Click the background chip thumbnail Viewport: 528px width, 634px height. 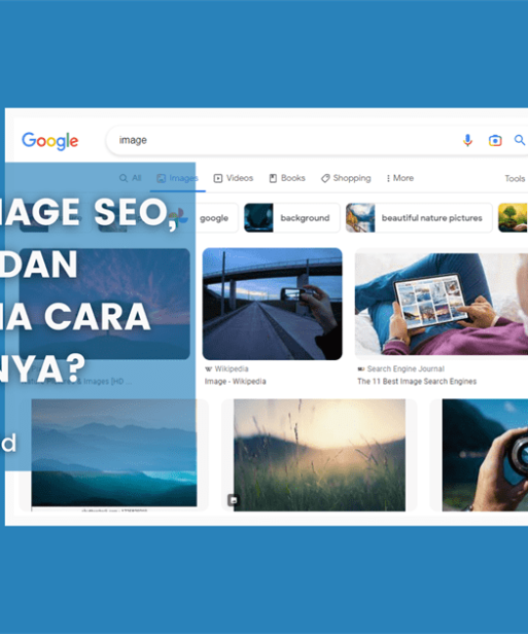pos(258,218)
